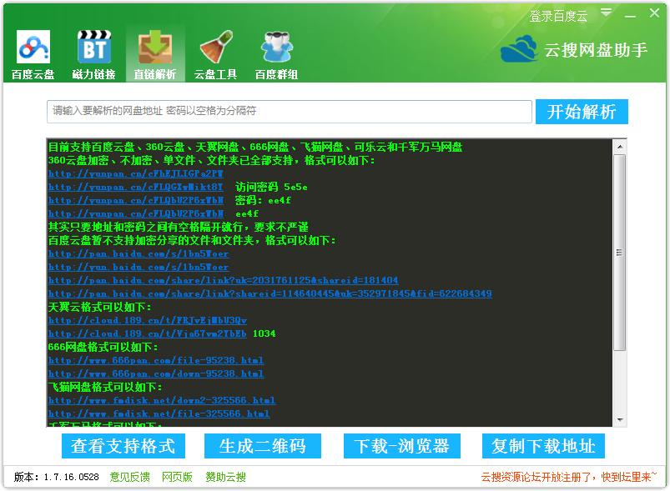The height and width of the screenshot is (491, 670).
Task: Open 意见反馈 feedback link
Action: tap(130, 477)
